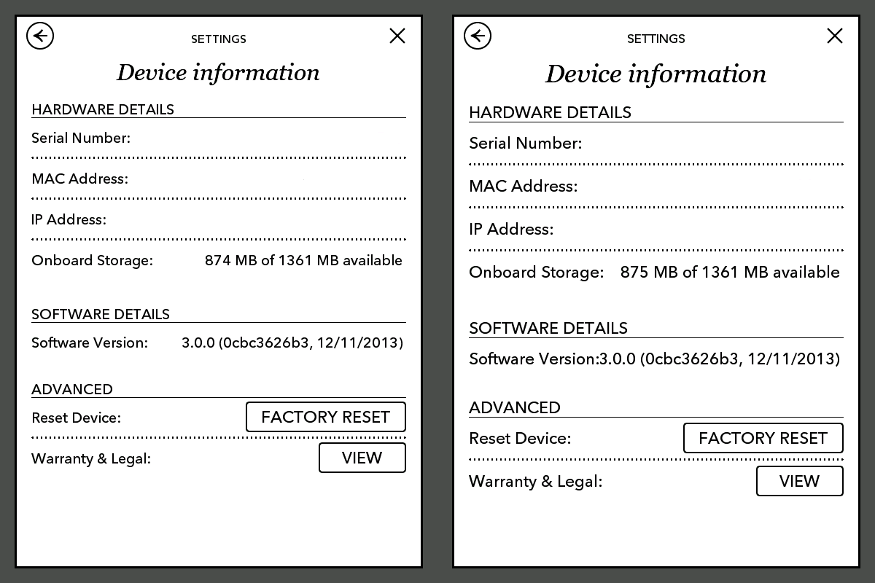Tap the Software Version value on left screen
This screenshot has width=875, height=583.
(x=292, y=343)
